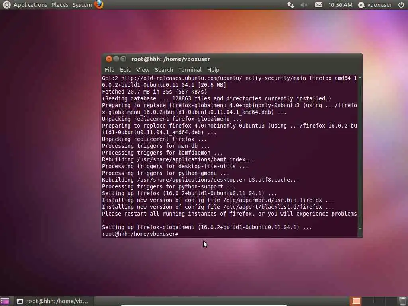Viewport: 408px width, 306px height.
Task: Click the terminal icon in taskbar entry
Action: pyautogui.click(x=20, y=301)
